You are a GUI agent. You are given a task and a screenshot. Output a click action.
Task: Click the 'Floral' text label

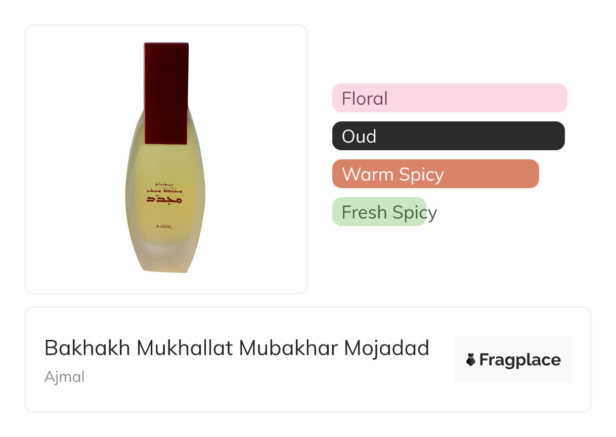[365, 98]
